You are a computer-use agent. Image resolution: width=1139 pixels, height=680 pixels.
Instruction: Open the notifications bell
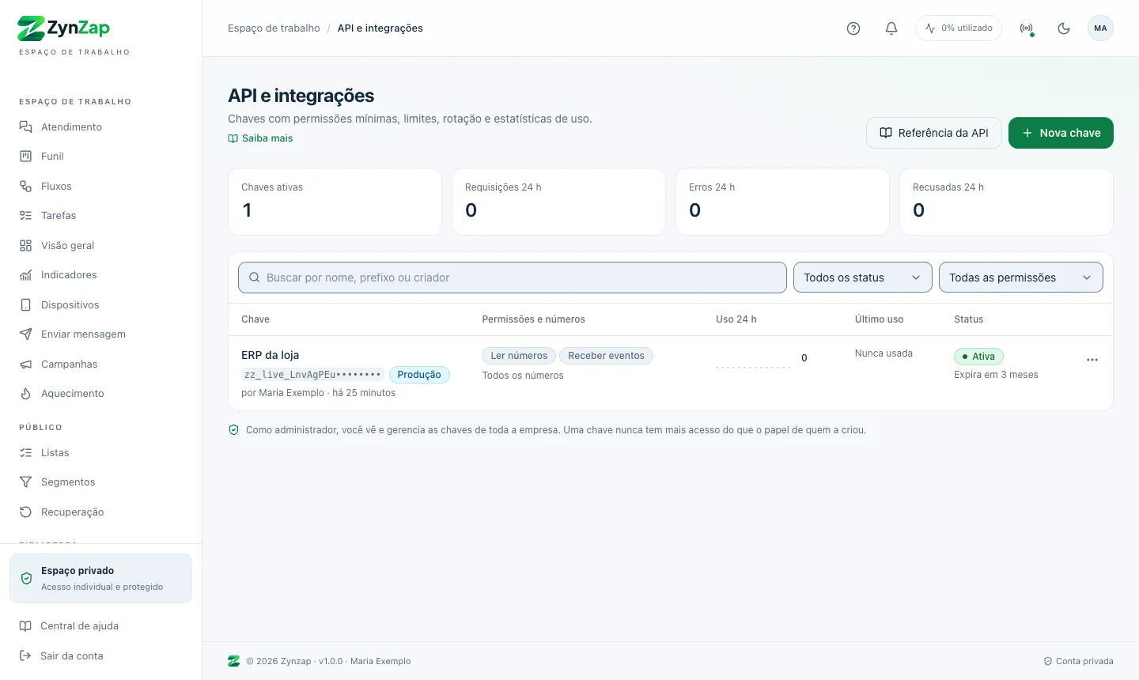[891, 28]
